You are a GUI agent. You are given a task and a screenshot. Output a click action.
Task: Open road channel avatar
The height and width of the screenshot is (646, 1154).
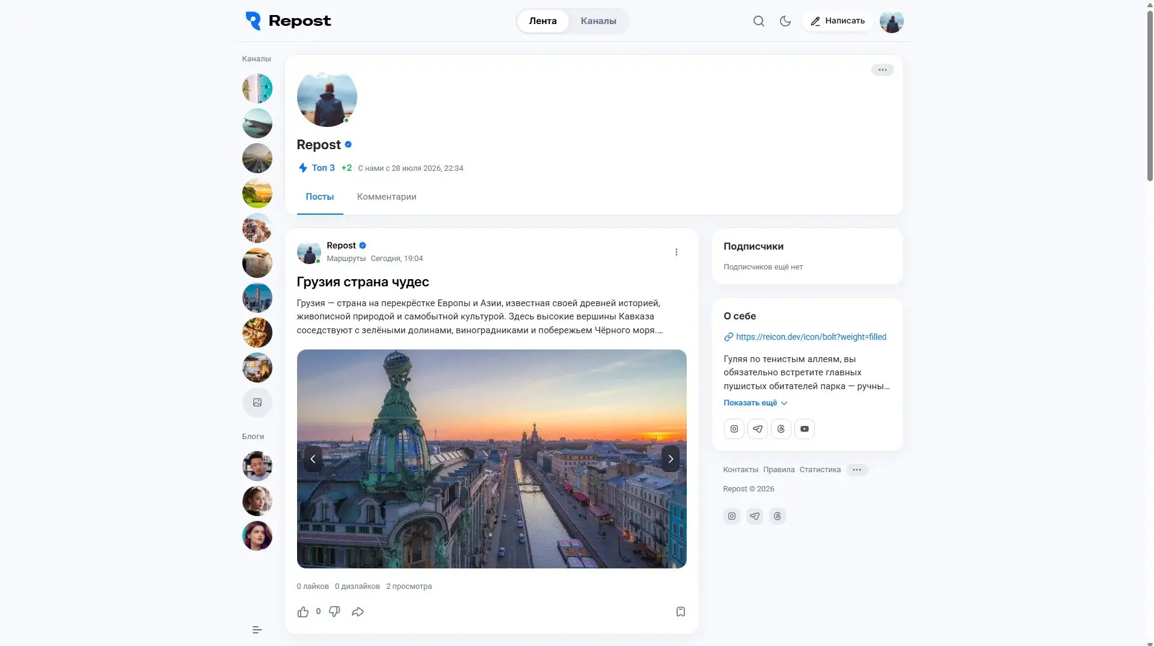(x=257, y=158)
